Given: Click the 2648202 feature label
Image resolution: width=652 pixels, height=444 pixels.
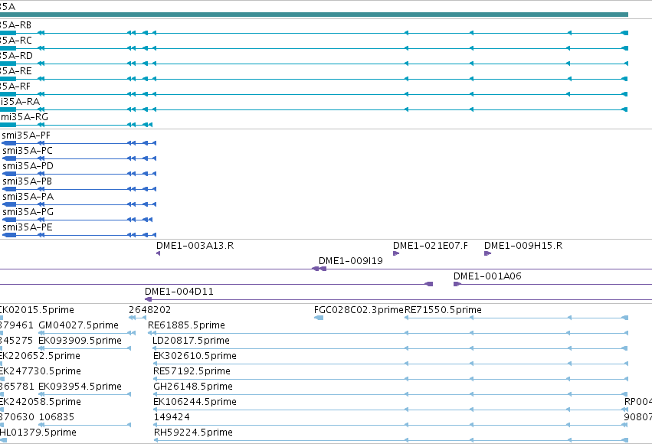Looking at the screenshot, I should [149, 310].
